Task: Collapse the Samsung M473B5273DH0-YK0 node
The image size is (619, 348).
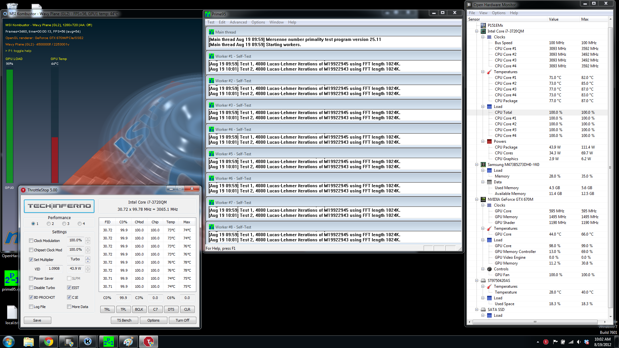Action: pos(477,165)
